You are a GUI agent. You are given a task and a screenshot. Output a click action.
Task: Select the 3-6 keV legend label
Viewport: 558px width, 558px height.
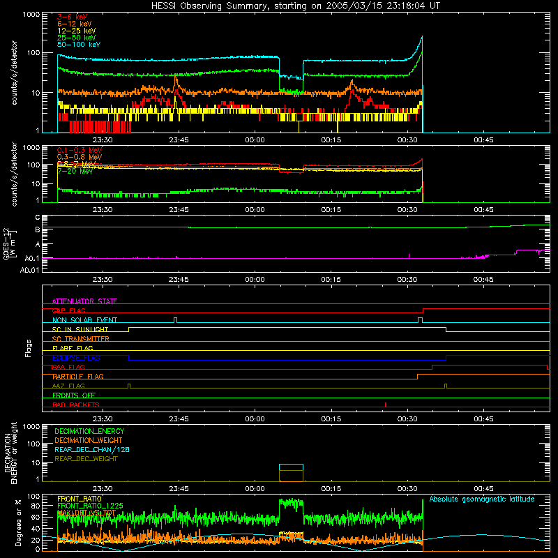pos(73,17)
